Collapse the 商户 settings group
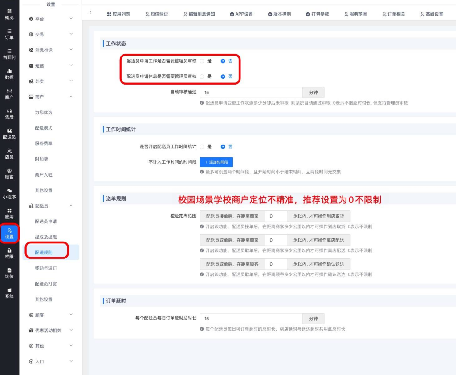The width and height of the screenshot is (456, 375). [50, 97]
